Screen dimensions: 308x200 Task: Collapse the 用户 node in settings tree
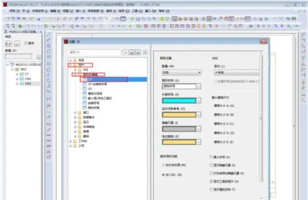[x=71, y=65]
